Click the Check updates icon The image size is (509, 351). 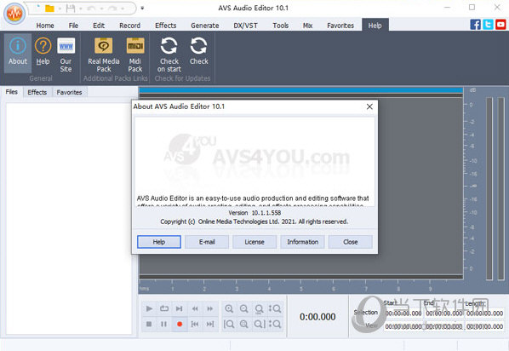[198, 51]
